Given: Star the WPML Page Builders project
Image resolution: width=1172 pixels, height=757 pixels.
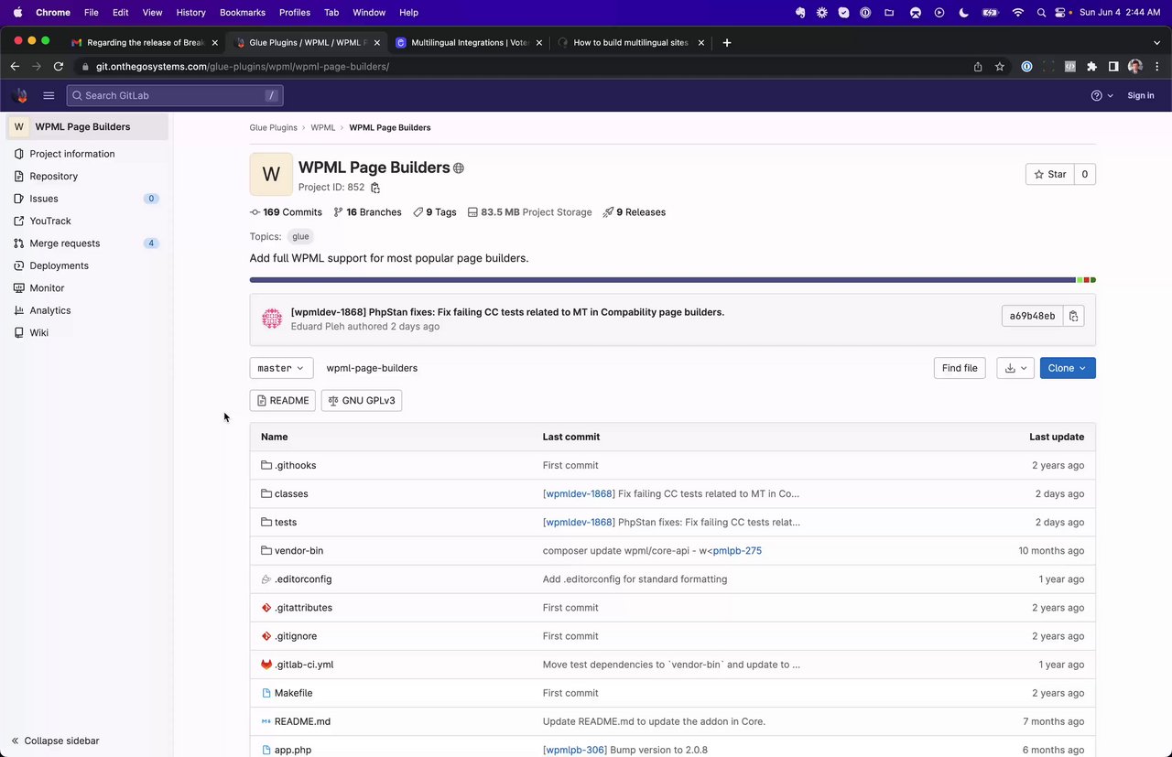Looking at the screenshot, I should point(1049,174).
